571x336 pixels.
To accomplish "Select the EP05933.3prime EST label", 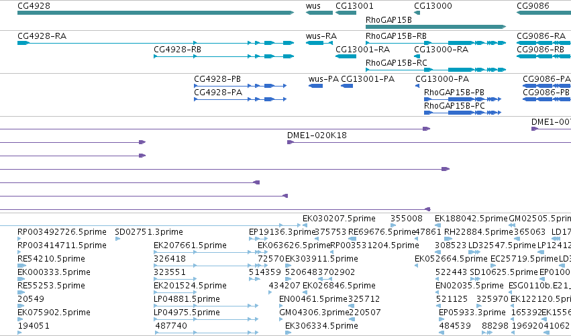I will coord(472,313).
